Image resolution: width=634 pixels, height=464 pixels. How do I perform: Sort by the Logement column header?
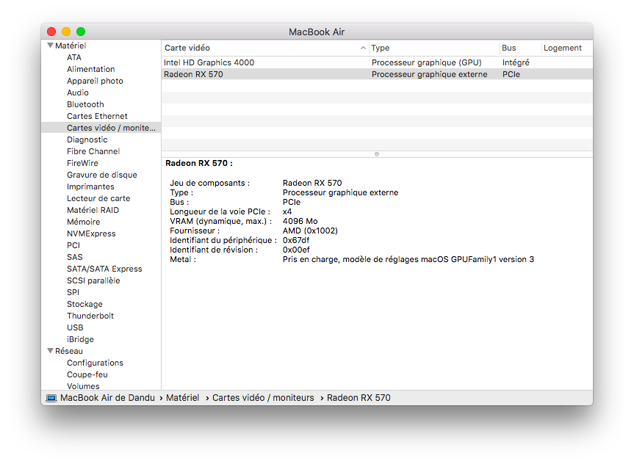coord(567,48)
